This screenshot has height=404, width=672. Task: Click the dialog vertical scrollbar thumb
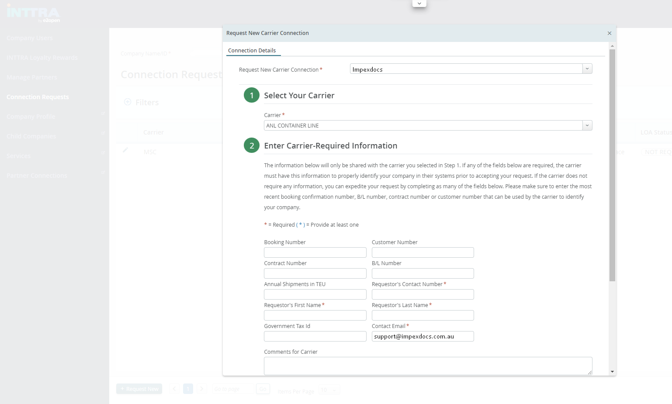click(x=612, y=165)
